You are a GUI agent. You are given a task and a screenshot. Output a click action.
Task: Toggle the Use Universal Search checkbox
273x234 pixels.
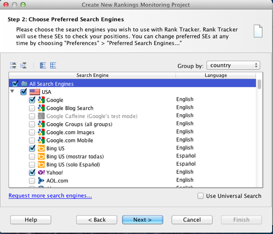(x=200, y=196)
